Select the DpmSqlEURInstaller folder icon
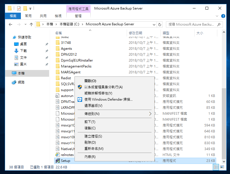This screenshot has height=174, width=230. 58,60
